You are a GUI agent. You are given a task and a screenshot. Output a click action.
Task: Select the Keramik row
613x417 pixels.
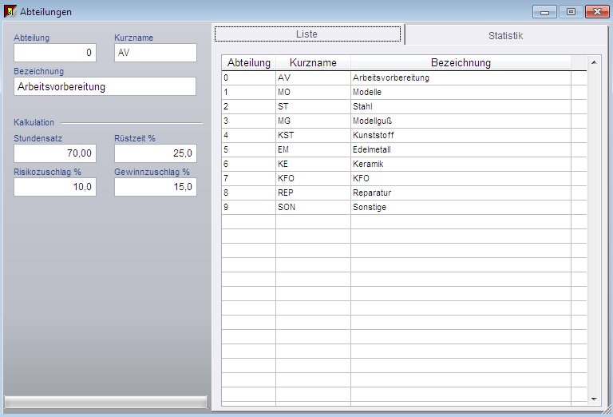point(404,164)
